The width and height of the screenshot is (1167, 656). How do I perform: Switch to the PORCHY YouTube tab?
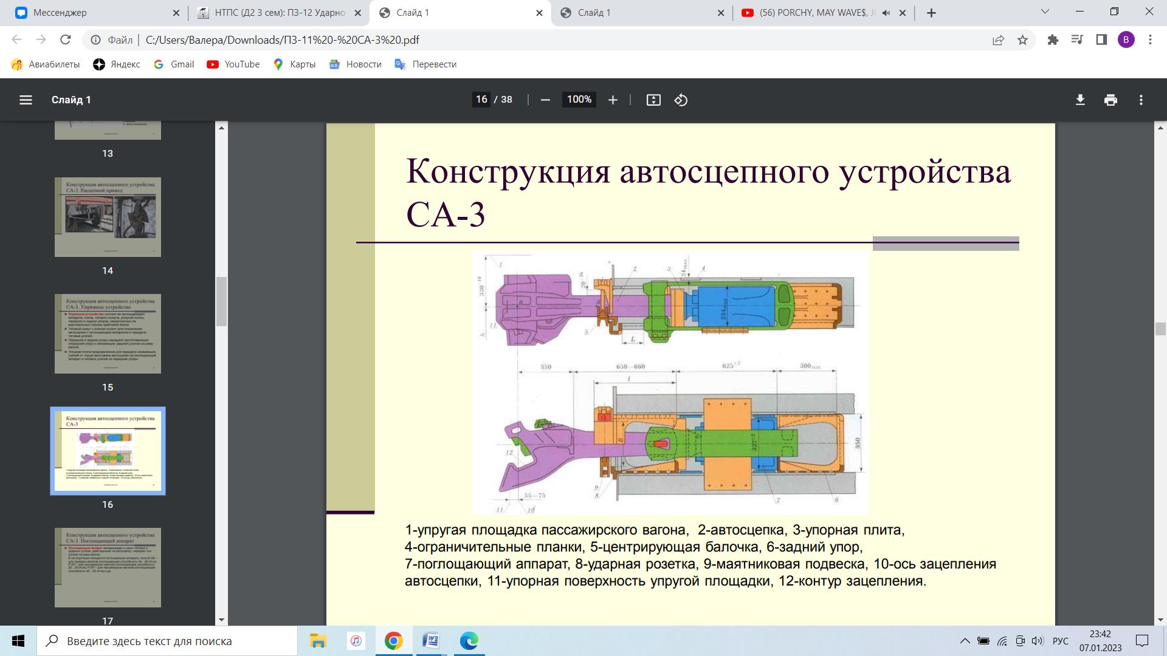point(814,13)
